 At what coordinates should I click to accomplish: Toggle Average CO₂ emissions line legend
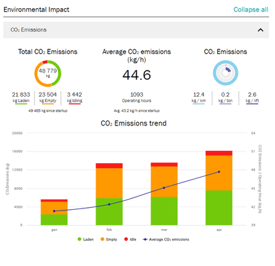tap(166, 239)
